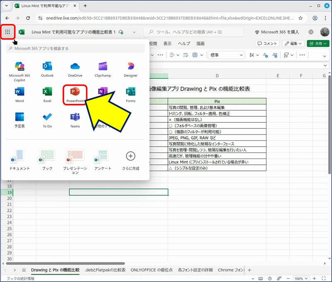Expand the ribbon with the right-edge chevron

(x=325, y=56)
